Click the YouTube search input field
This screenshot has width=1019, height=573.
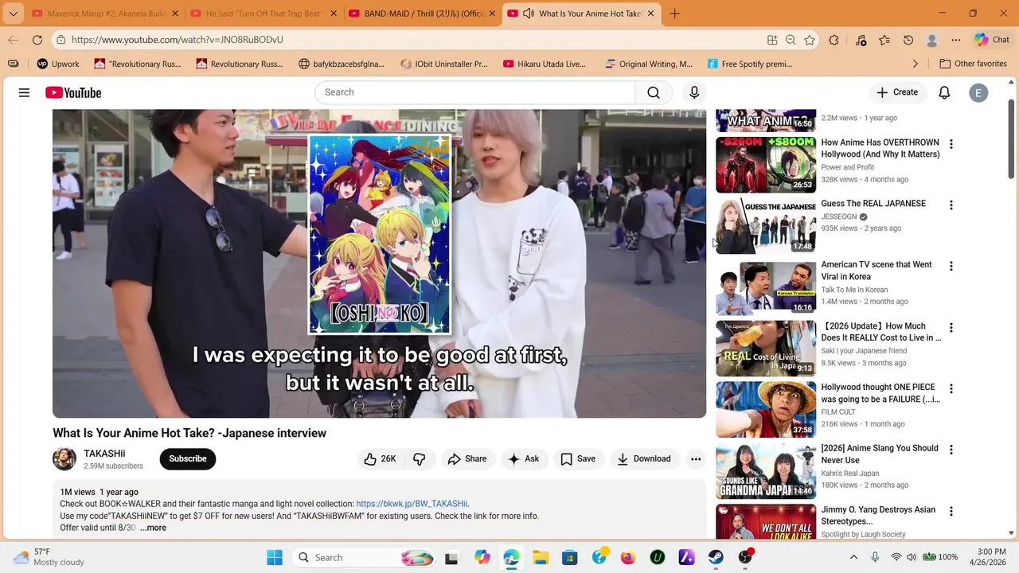tap(475, 92)
